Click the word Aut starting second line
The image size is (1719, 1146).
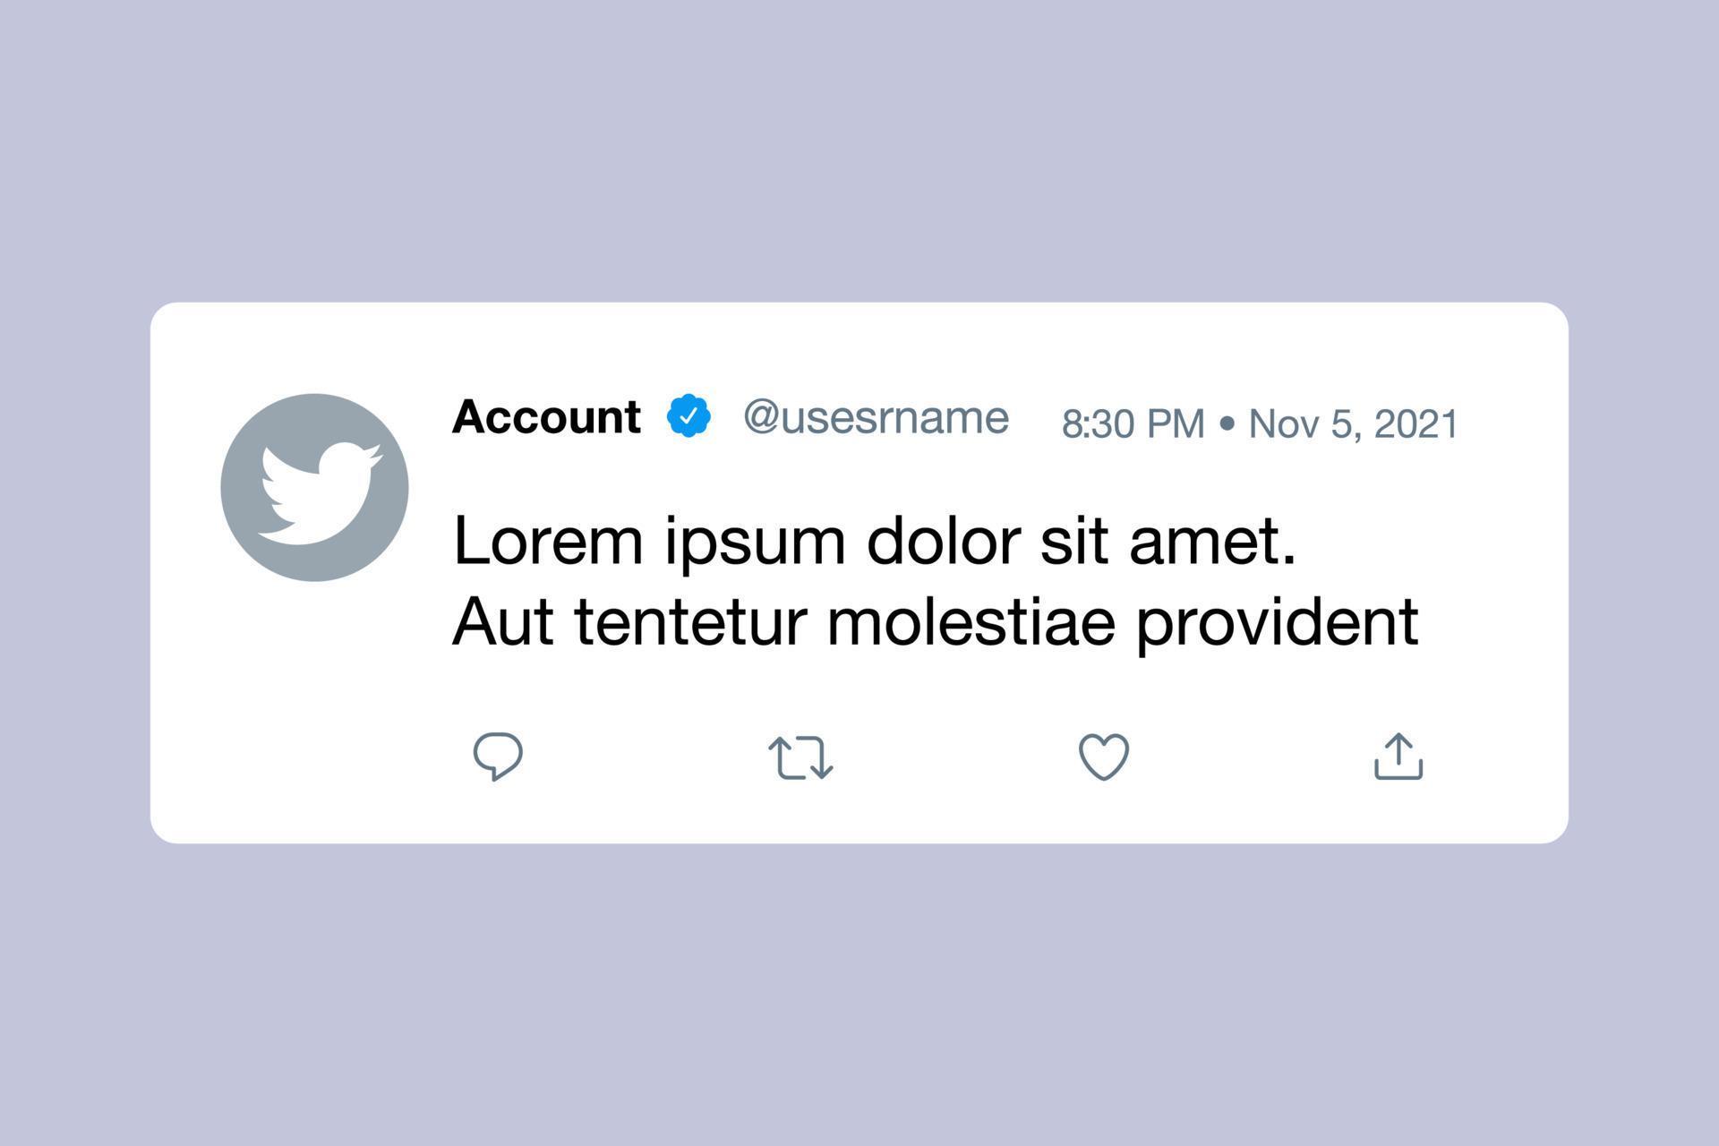click(503, 621)
